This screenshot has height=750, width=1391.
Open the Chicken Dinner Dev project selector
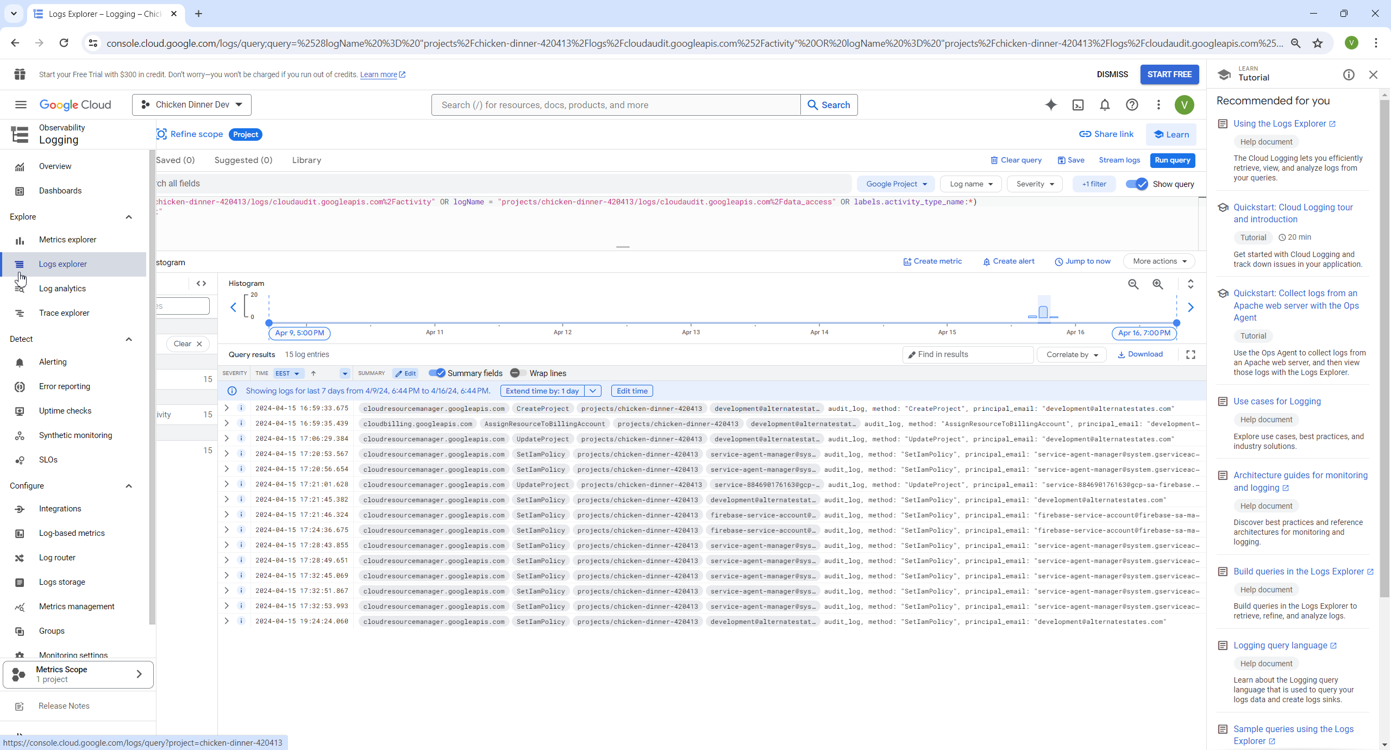tap(192, 105)
